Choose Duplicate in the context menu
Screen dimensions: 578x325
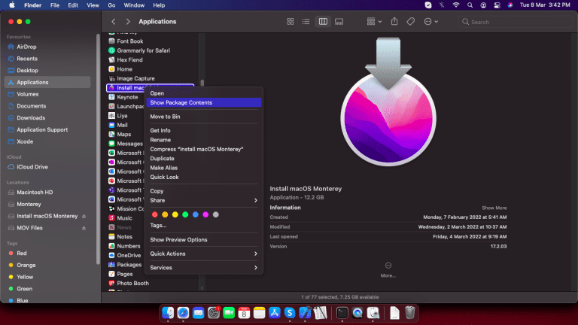point(204,159)
